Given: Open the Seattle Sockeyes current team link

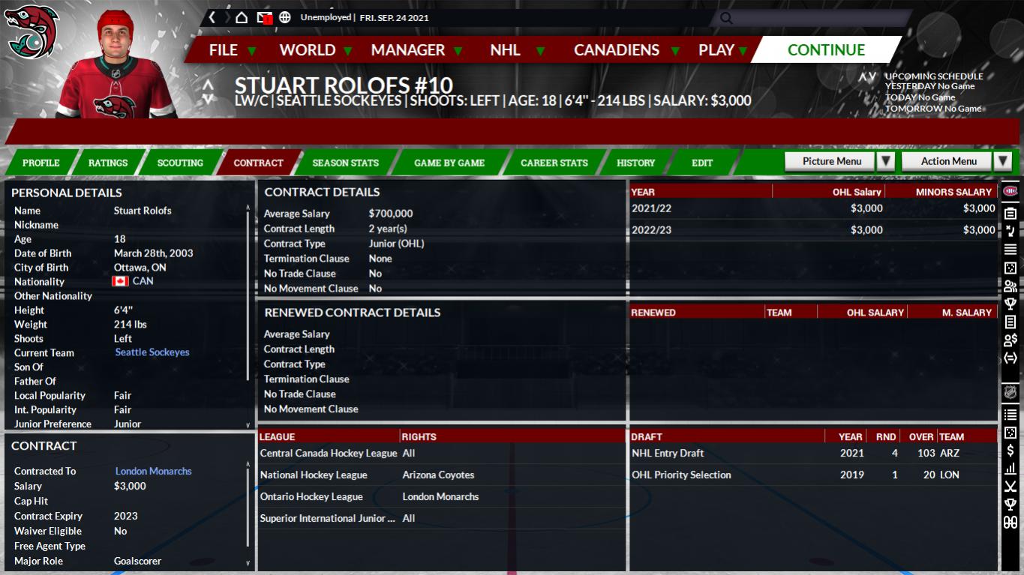Looking at the screenshot, I should [152, 352].
